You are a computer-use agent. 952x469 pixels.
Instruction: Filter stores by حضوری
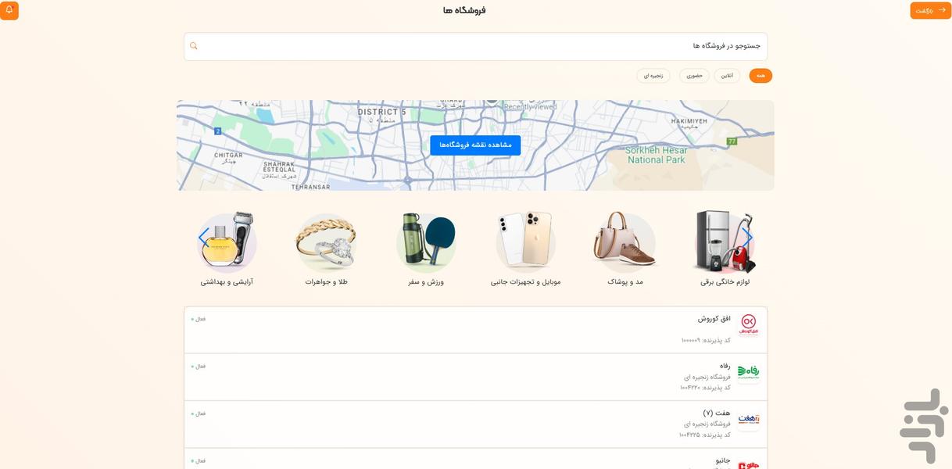click(x=694, y=76)
